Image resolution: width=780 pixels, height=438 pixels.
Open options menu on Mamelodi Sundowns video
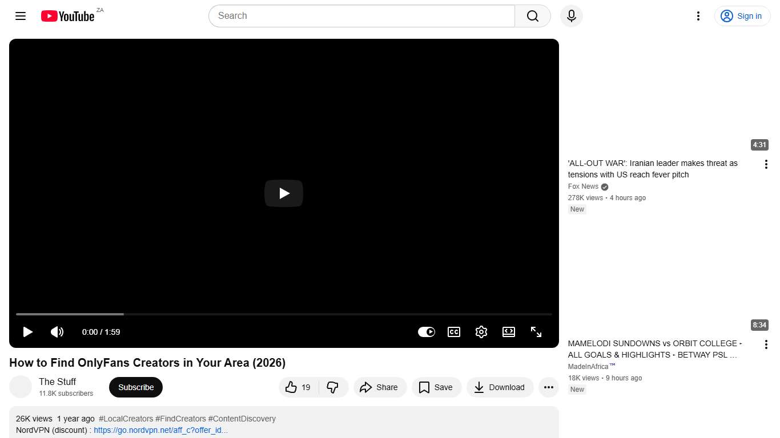[766, 344]
